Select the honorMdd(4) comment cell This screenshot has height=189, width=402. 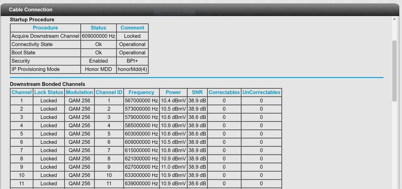pyautogui.click(x=132, y=69)
